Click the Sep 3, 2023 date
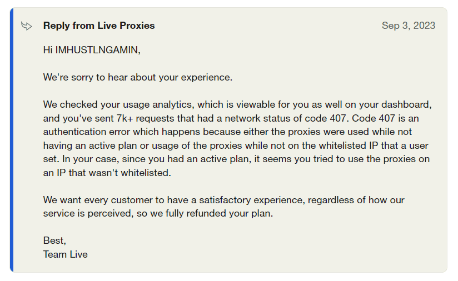 pos(409,26)
